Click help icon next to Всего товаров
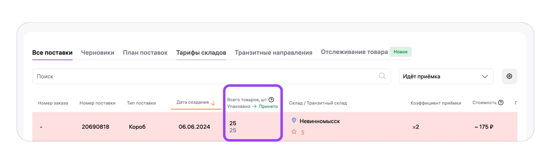 [x=271, y=100]
